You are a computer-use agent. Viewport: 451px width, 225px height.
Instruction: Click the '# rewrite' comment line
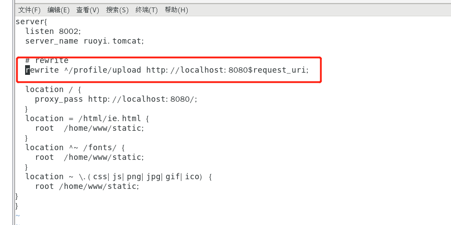pos(47,60)
